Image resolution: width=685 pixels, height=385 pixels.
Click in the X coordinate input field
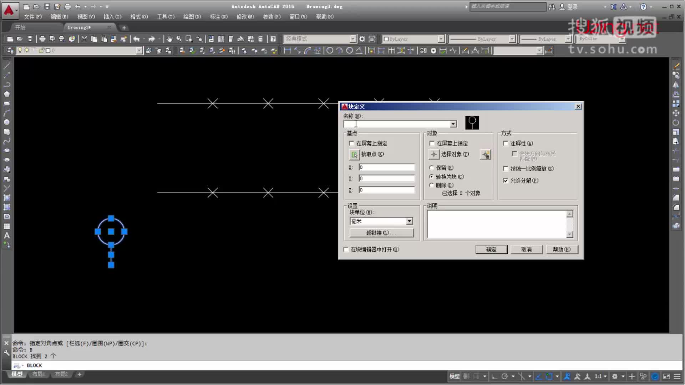(387, 167)
